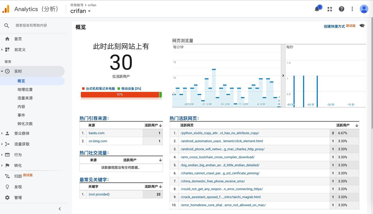The height and width of the screenshot is (214, 373).
Task: Click /big_endian_big_endian_an page link
Action: pos(220,165)
